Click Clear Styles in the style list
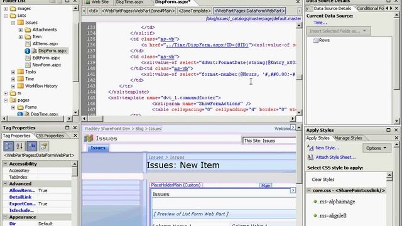The image size is (402, 226). coord(323,180)
